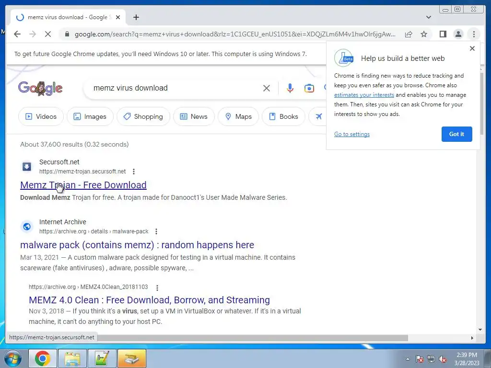Click the Beta flask icon in popup
The height and width of the screenshot is (368, 491).
344,58
